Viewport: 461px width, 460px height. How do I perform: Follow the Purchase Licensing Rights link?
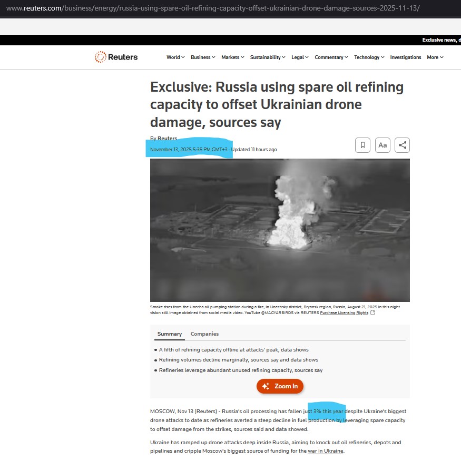(x=344, y=312)
